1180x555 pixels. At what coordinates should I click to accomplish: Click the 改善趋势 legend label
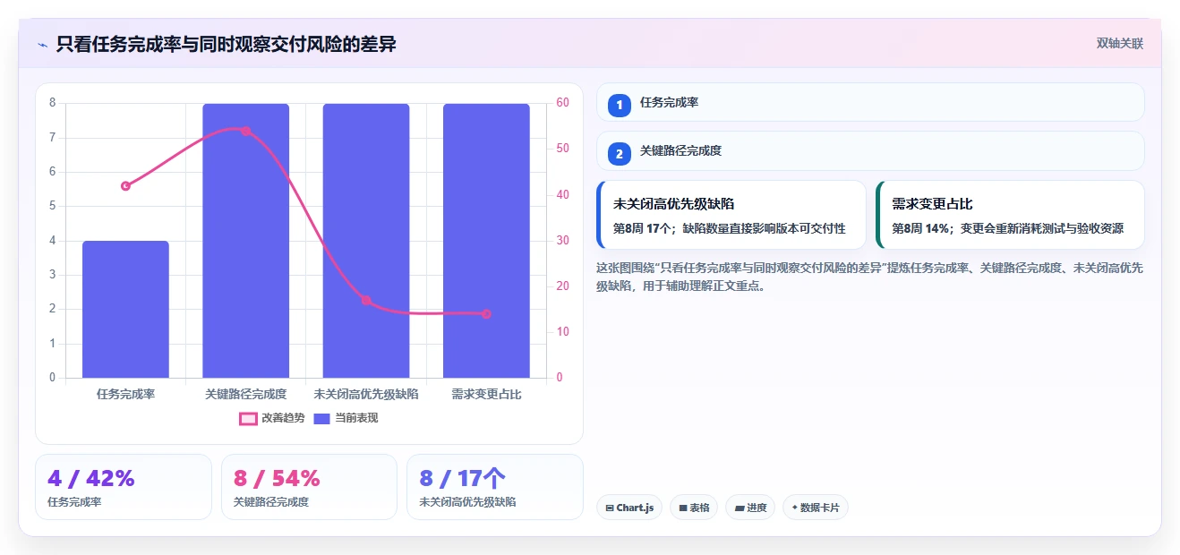click(283, 418)
